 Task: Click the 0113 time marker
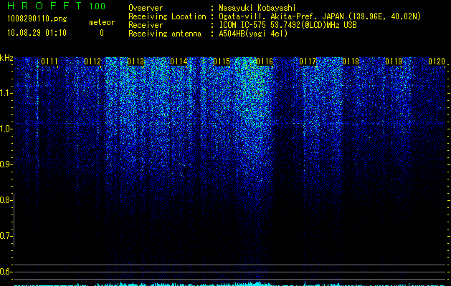point(136,61)
